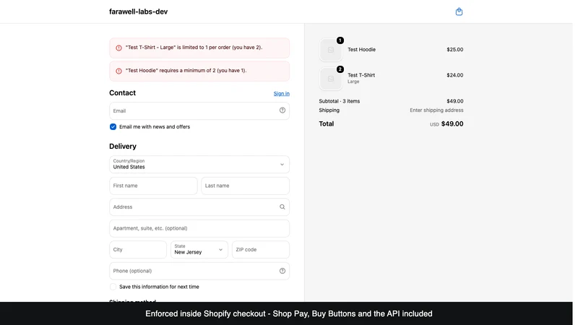
Task: Open the Country/Region dropdown
Action: click(x=199, y=165)
